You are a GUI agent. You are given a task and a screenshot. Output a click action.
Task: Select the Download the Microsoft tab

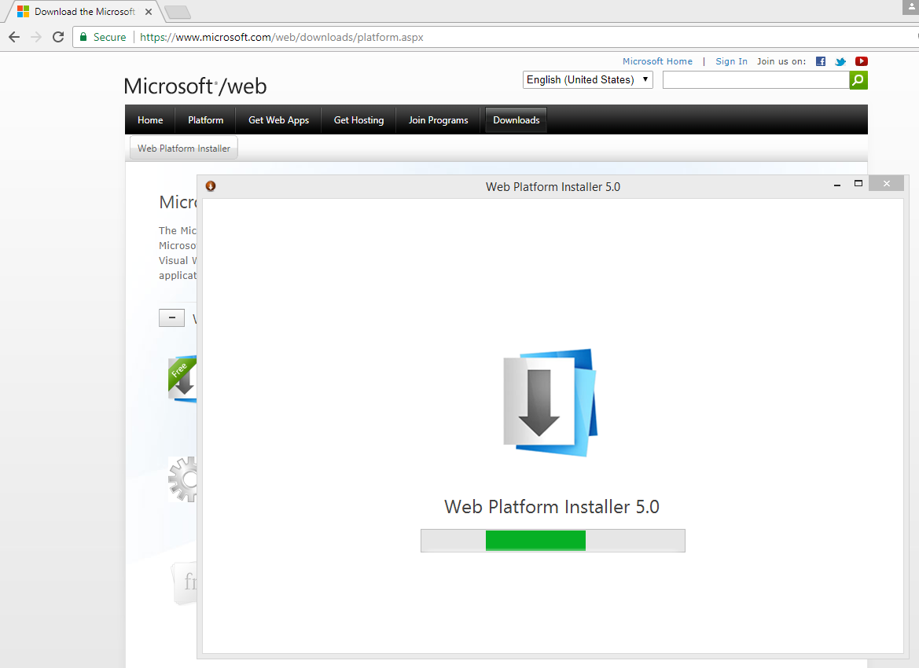click(85, 12)
